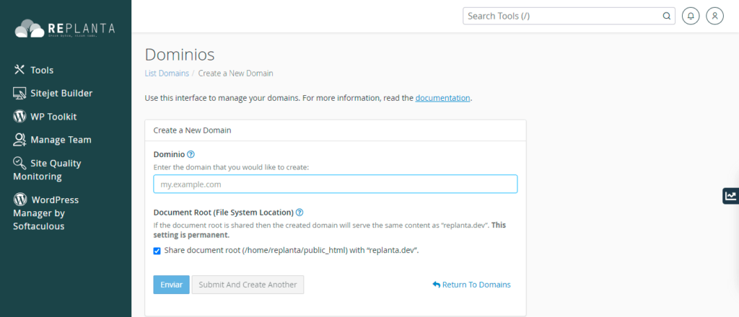Click the Replanta logo
This screenshot has width=739, height=317.
pos(65,28)
